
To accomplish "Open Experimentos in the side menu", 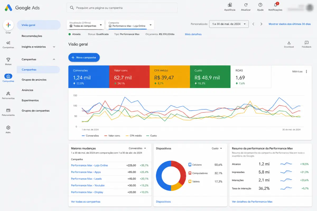I will 30,100.
